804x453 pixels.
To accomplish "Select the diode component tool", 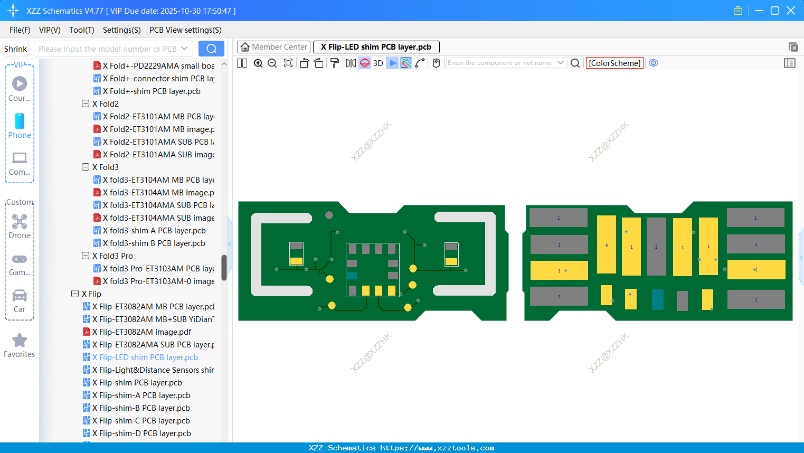I will (x=392, y=63).
